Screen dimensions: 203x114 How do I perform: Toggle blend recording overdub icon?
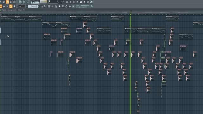[11, 2]
